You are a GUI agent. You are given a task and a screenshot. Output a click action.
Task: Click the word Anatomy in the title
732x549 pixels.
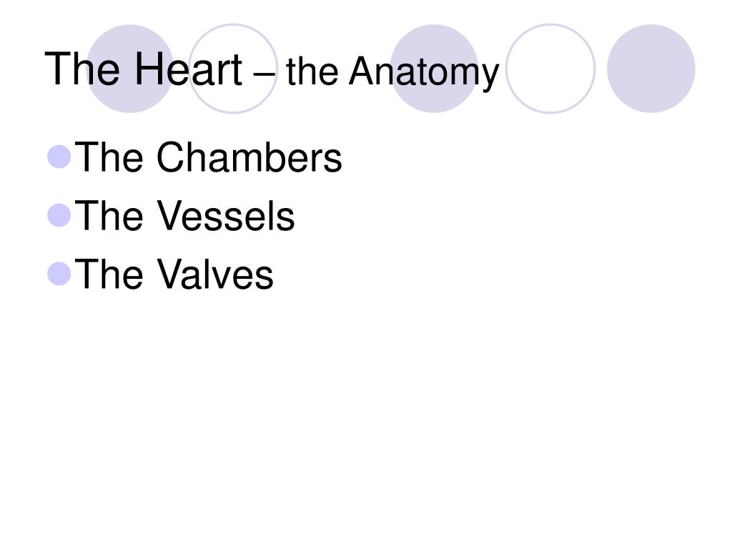424,72
